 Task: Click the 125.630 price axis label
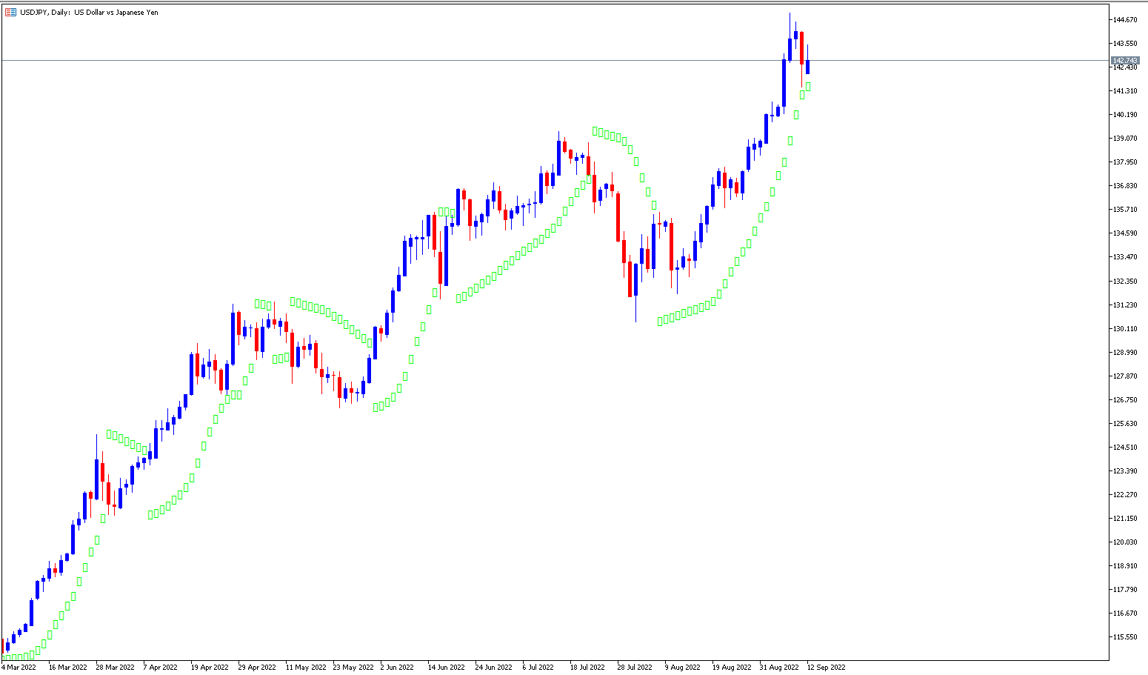point(1125,423)
